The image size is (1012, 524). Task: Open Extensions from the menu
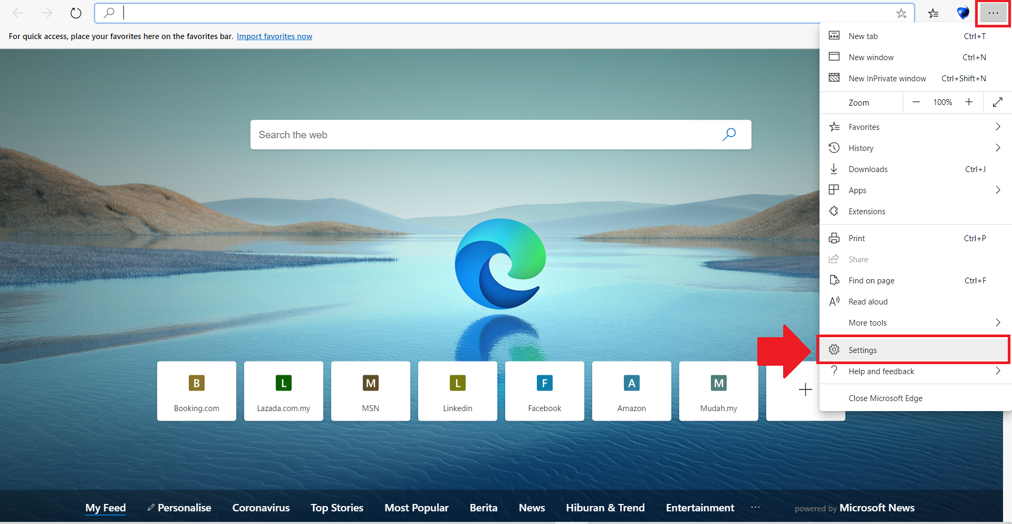[x=915, y=212]
